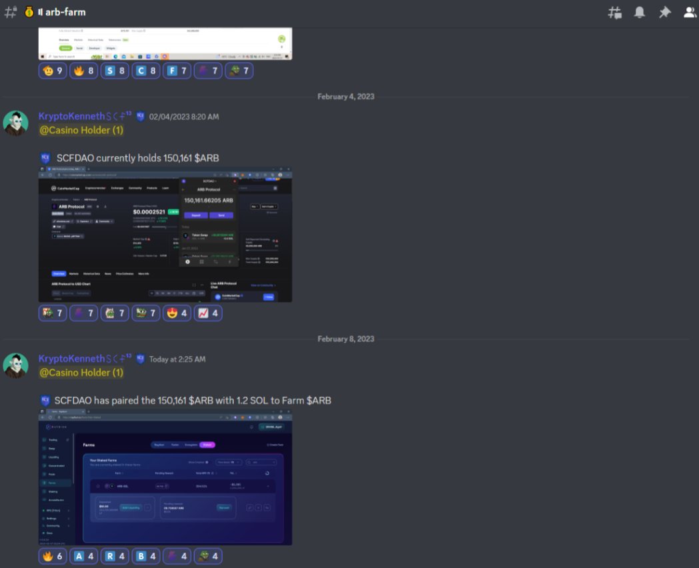
Task: Toggle the green clover reaction showing 4
Action: (x=208, y=556)
